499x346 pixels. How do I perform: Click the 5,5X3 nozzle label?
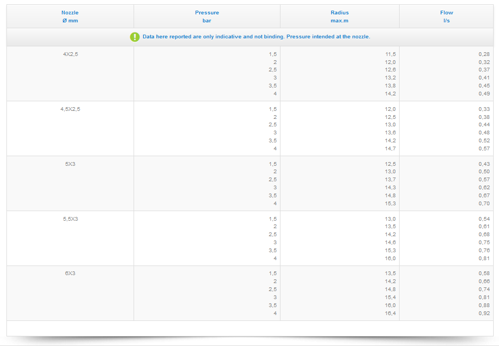tap(70, 219)
